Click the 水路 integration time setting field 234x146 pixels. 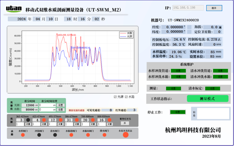click(47, 110)
